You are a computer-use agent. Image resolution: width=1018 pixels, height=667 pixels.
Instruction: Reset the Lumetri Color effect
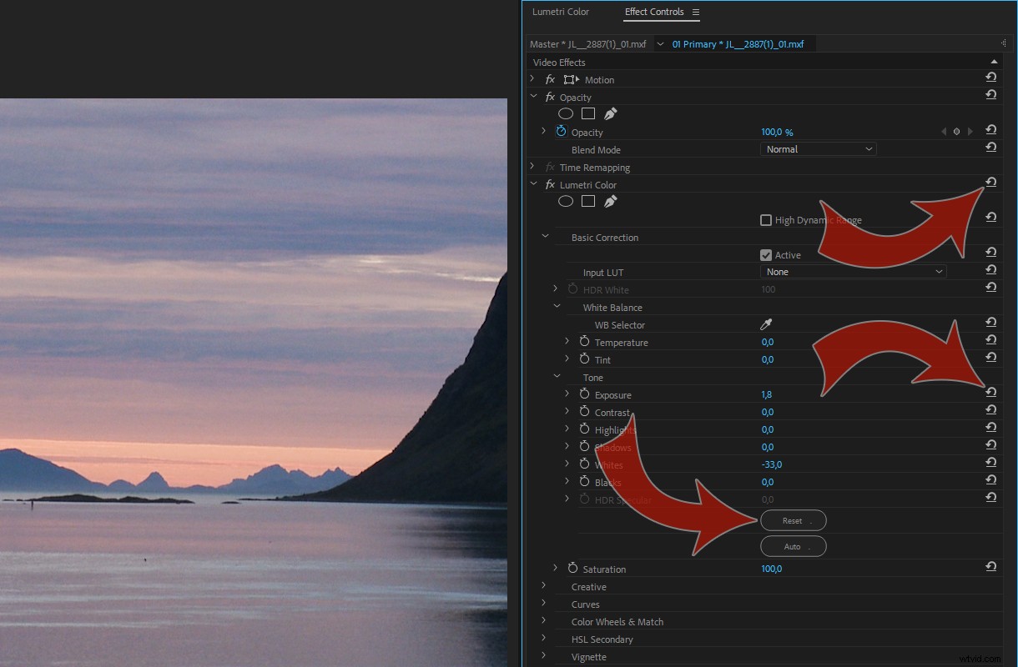[x=990, y=181]
